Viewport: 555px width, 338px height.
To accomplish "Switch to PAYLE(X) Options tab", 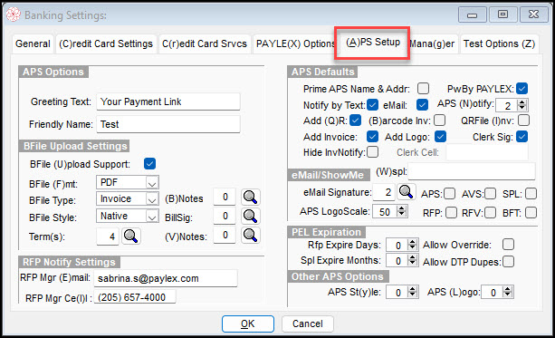I will pyautogui.click(x=294, y=43).
